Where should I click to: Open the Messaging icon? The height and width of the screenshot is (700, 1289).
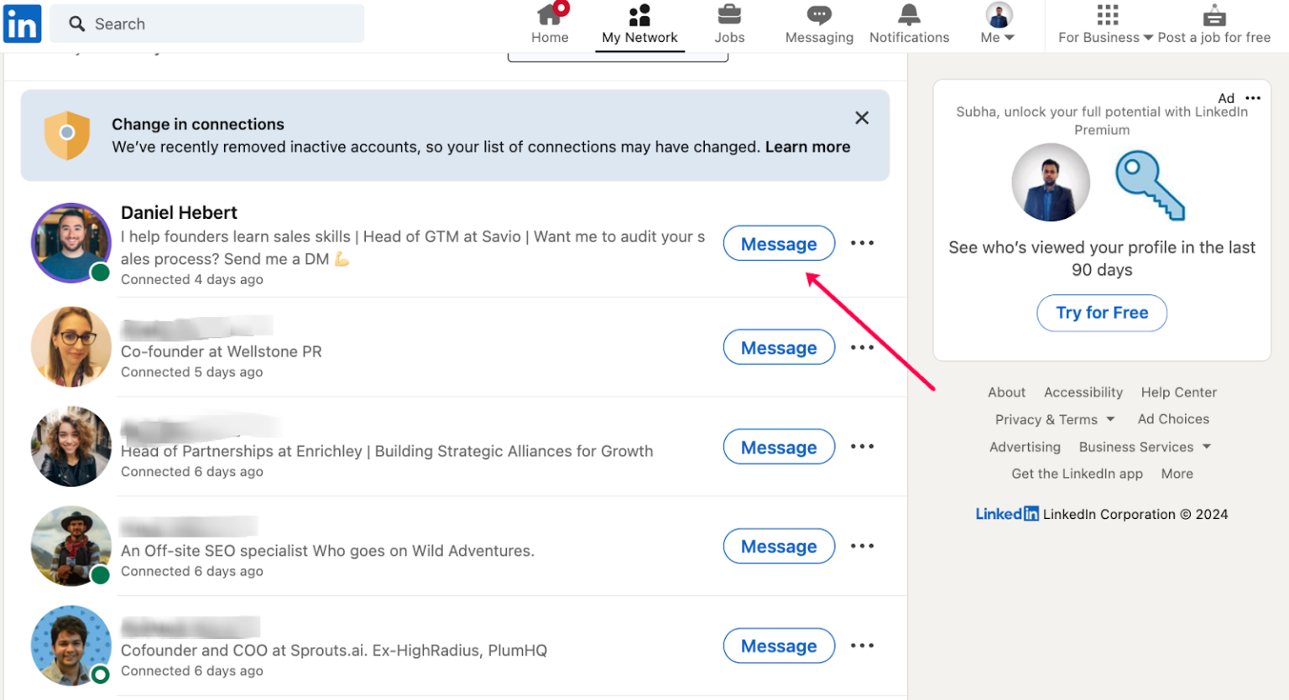(x=817, y=23)
